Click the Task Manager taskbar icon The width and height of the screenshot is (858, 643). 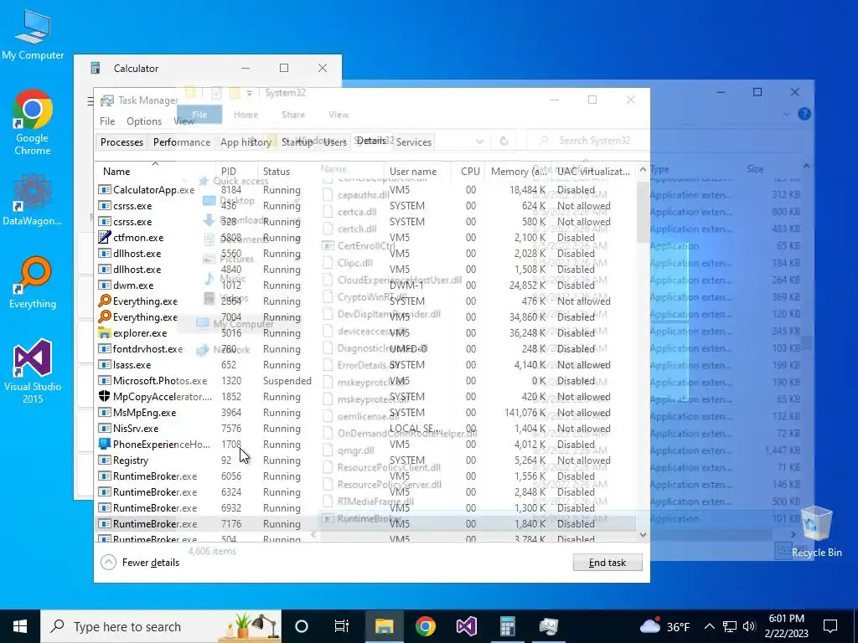548,626
